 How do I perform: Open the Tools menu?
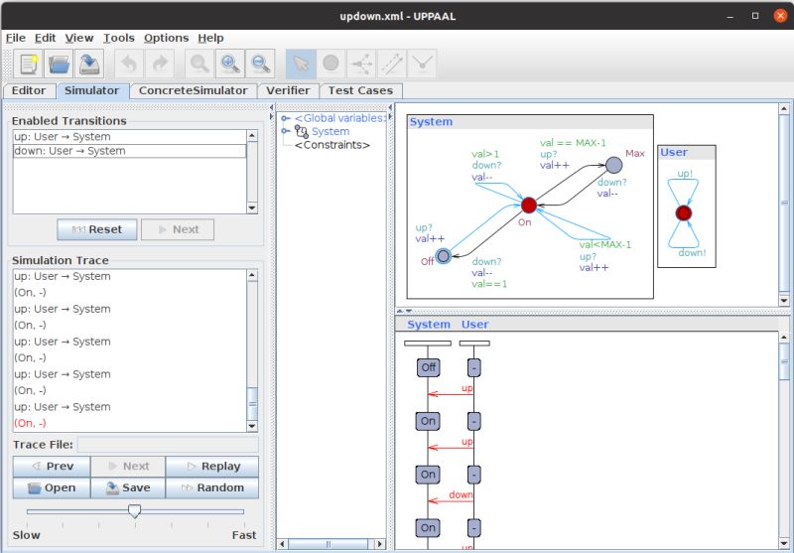click(x=119, y=38)
